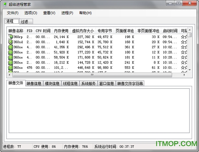
Task: Sort by the PID column header
Action: (30, 31)
